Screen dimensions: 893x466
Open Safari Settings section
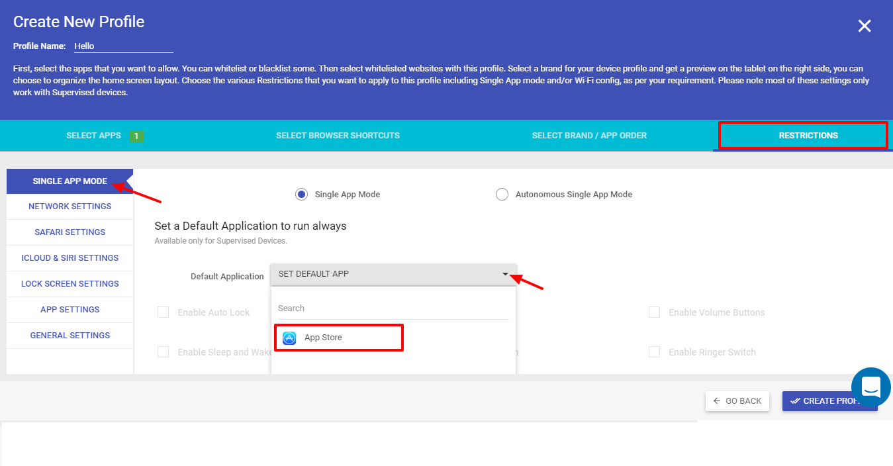point(70,232)
